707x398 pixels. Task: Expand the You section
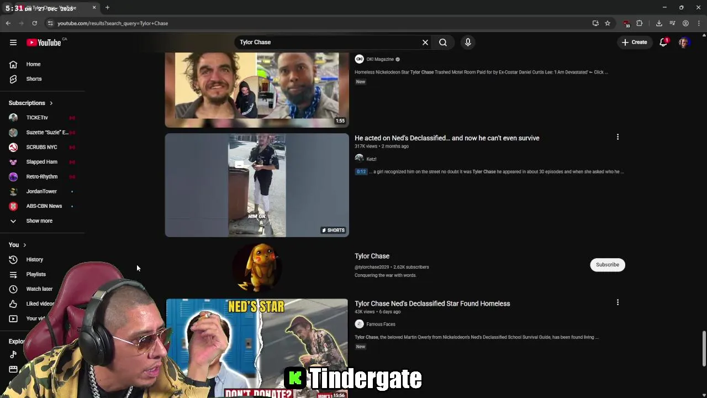click(17, 245)
